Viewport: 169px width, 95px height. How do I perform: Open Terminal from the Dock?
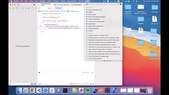(x=65, y=90)
